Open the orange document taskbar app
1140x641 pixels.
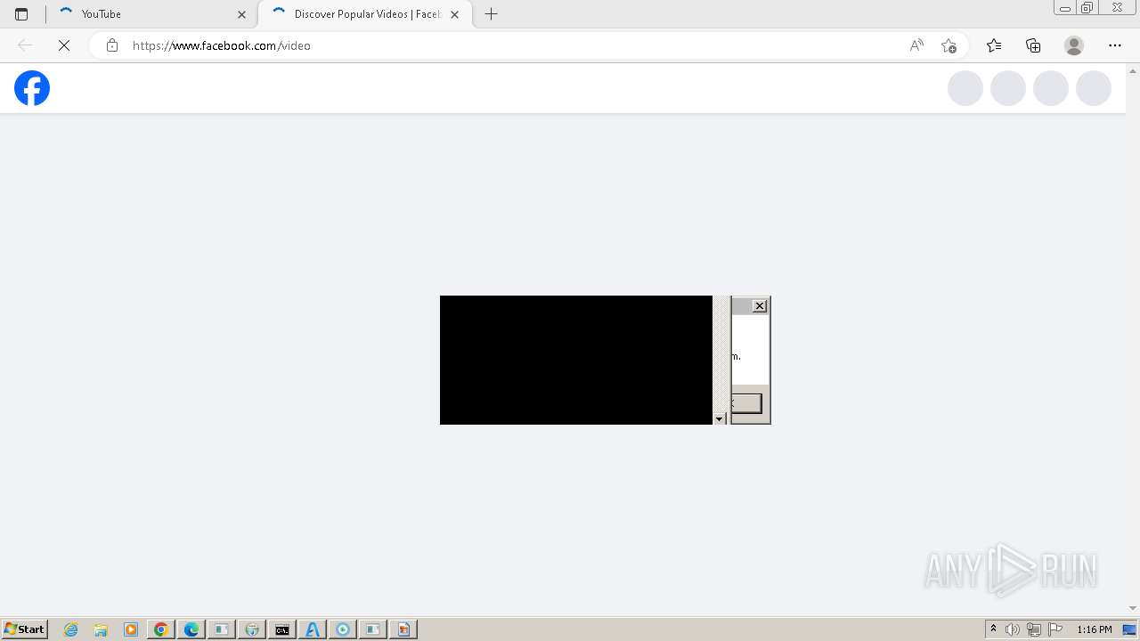coord(403,629)
